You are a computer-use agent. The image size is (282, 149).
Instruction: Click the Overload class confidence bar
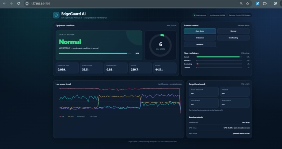(219, 68)
